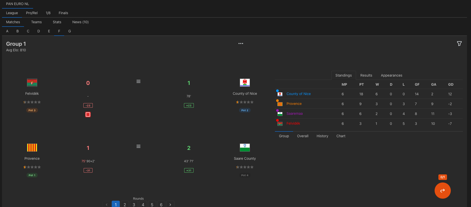Open the 1/8 stage tab
The height and width of the screenshot is (207, 471).
click(x=48, y=13)
